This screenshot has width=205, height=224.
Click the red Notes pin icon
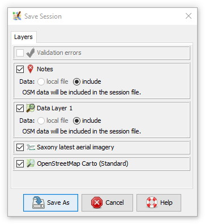click(30, 69)
